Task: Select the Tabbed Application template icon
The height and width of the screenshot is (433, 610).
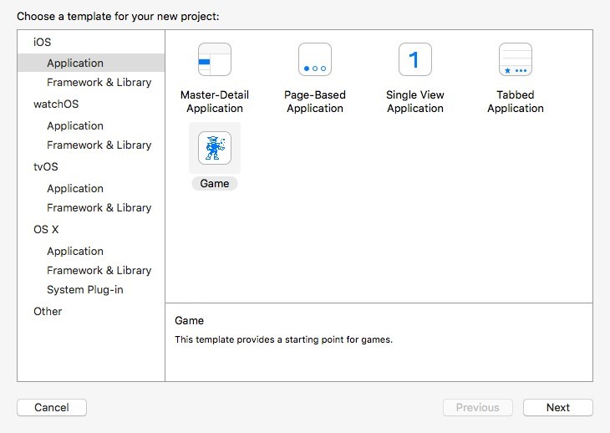Action: tap(516, 60)
